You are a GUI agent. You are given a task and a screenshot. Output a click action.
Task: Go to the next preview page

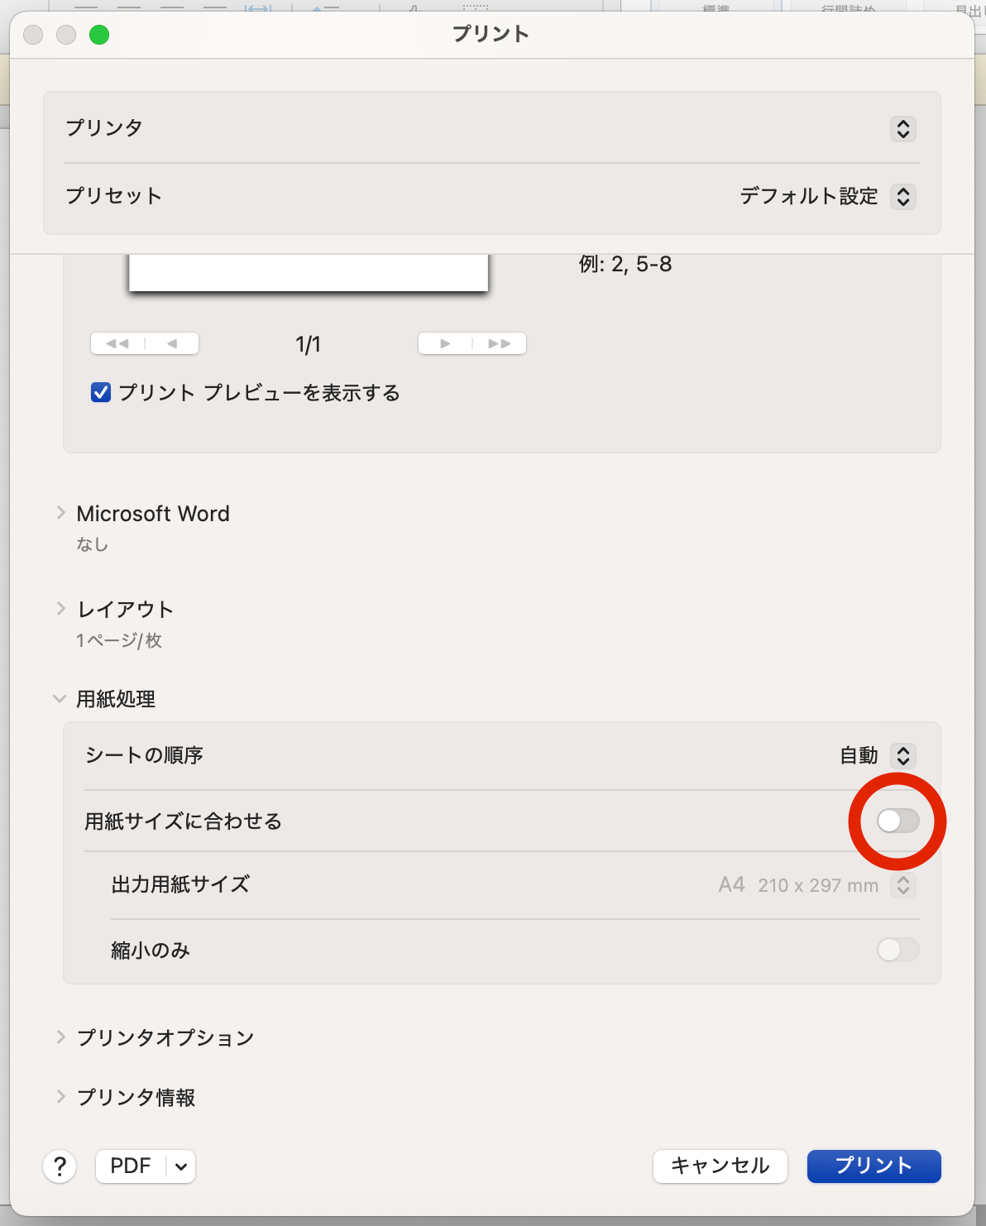pyautogui.click(x=445, y=343)
